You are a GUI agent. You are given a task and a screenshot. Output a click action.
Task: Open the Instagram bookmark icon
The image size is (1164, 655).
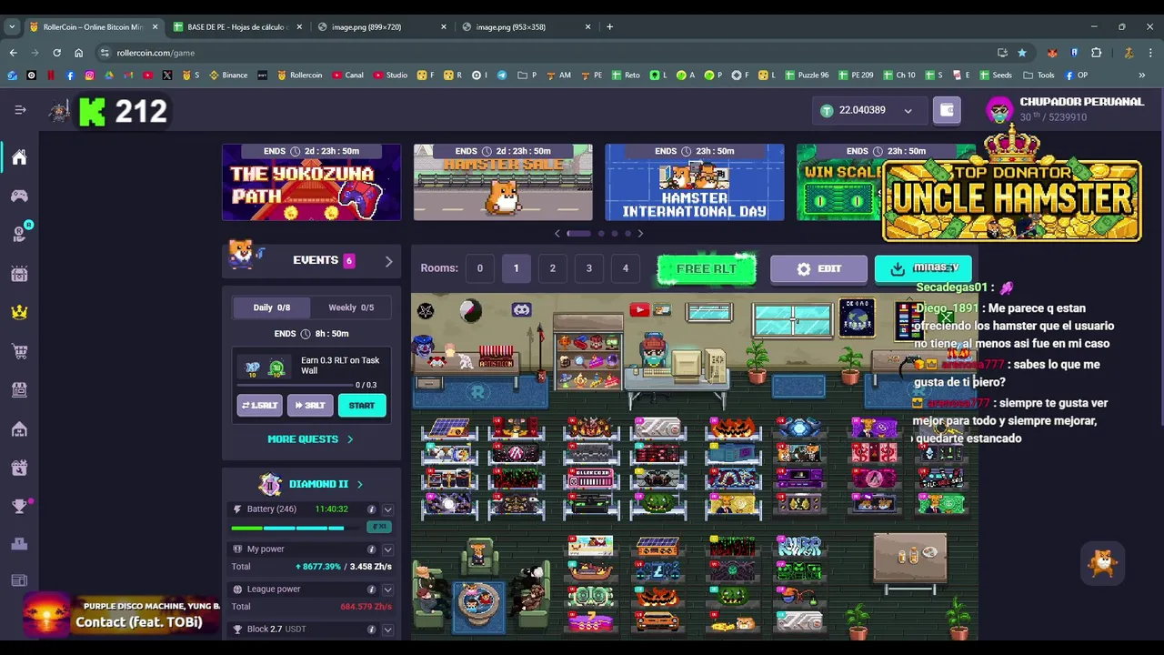pyautogui.click(x=89, y=75)
